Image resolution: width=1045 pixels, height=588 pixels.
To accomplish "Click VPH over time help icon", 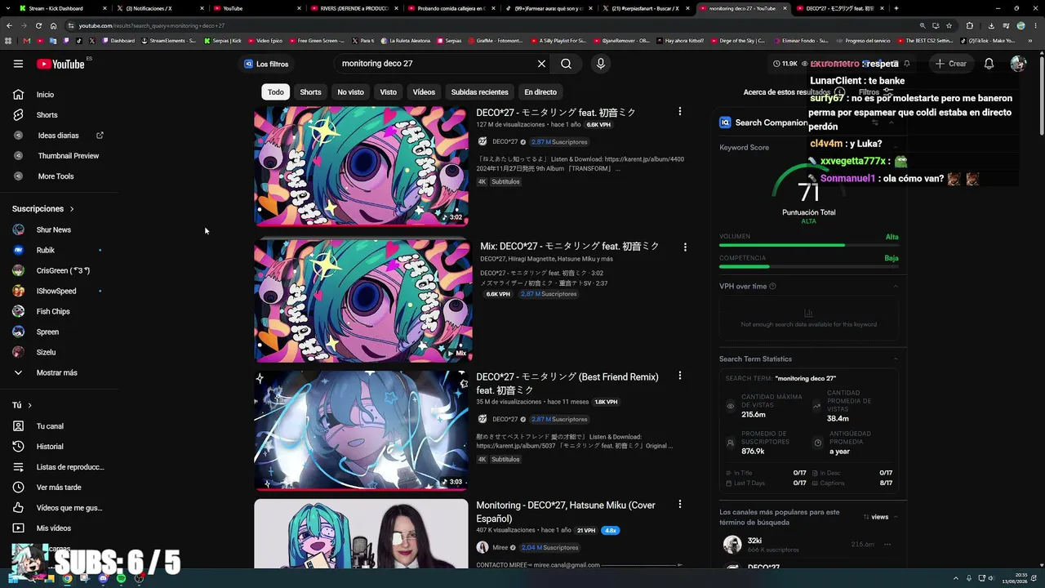I will (x=772, y=287).
